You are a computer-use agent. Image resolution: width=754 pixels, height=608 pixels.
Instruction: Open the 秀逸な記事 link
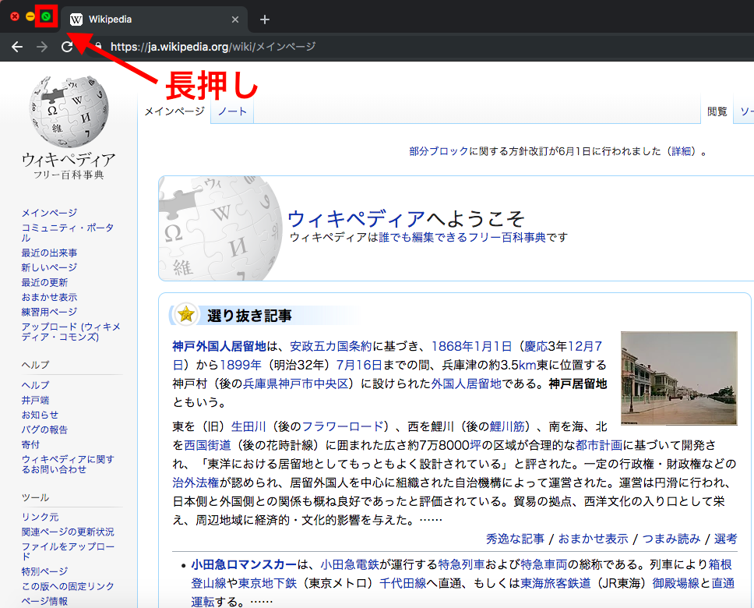[515, 539]
